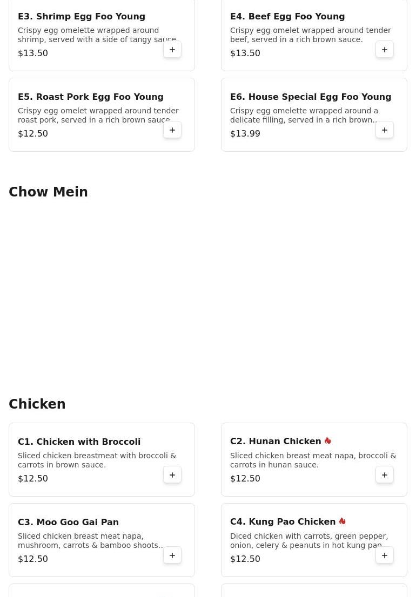Add E3 Shrimp Egg Foo Young to cart

[x=172, y=50]
